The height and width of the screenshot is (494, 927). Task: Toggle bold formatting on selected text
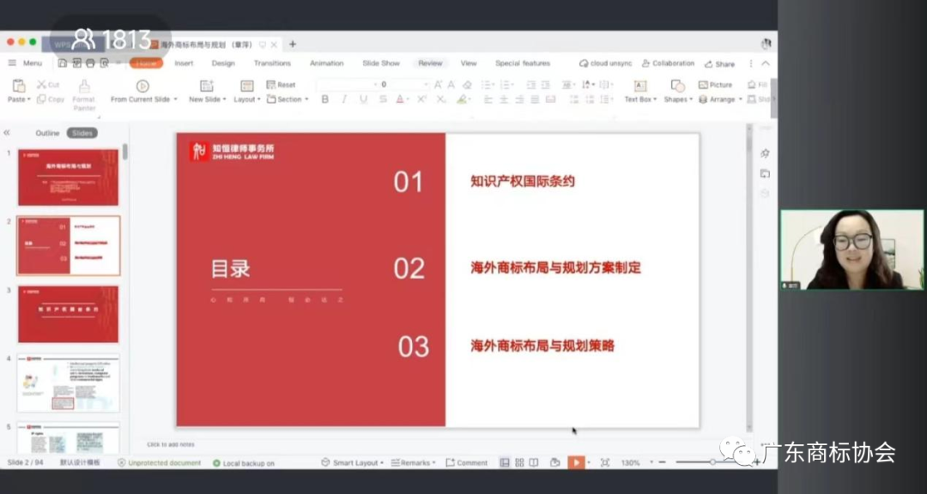325,99
